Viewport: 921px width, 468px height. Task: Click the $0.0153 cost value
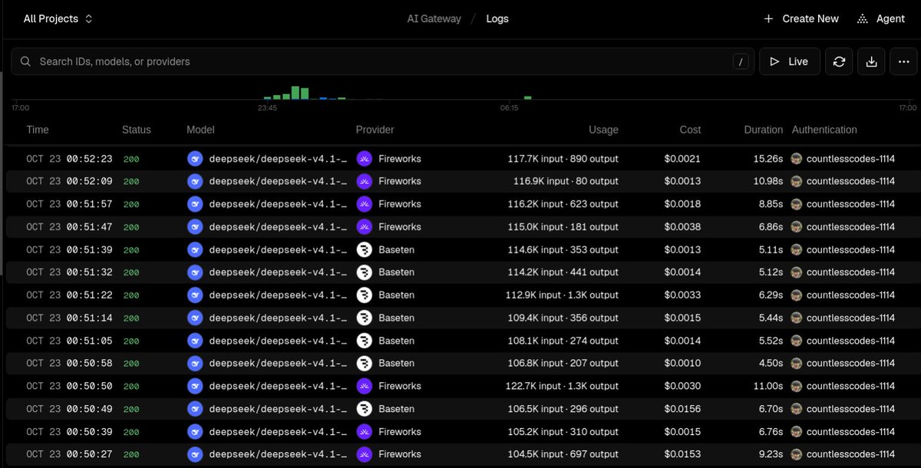click(682, 454)
